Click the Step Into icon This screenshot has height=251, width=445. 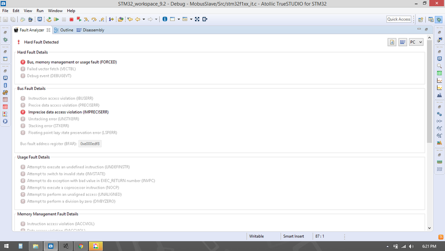pos(86,19)
